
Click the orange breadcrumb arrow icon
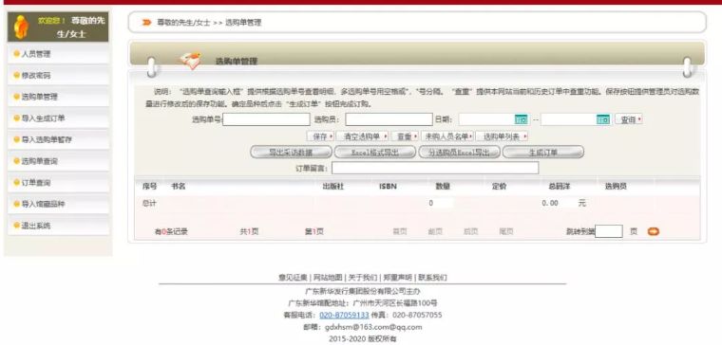pos(146,22)
